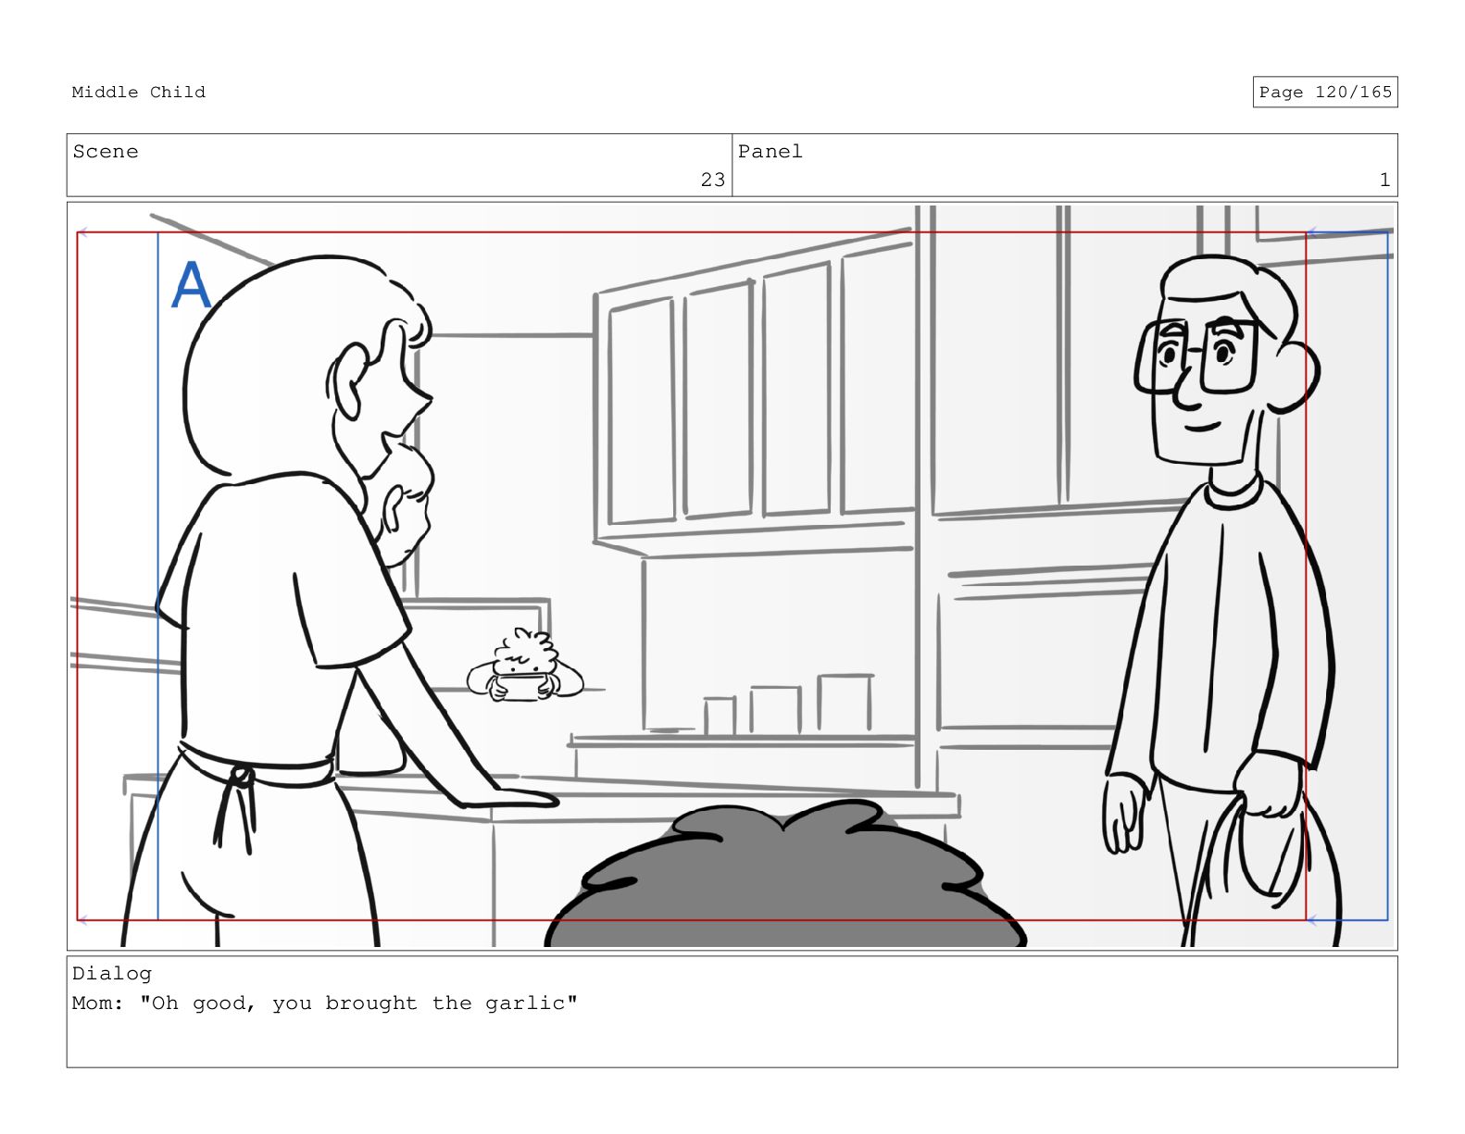This screenshot has height=1134, width=1465.
Task: Click the 'Dialog' label
Action: [112, 973]
